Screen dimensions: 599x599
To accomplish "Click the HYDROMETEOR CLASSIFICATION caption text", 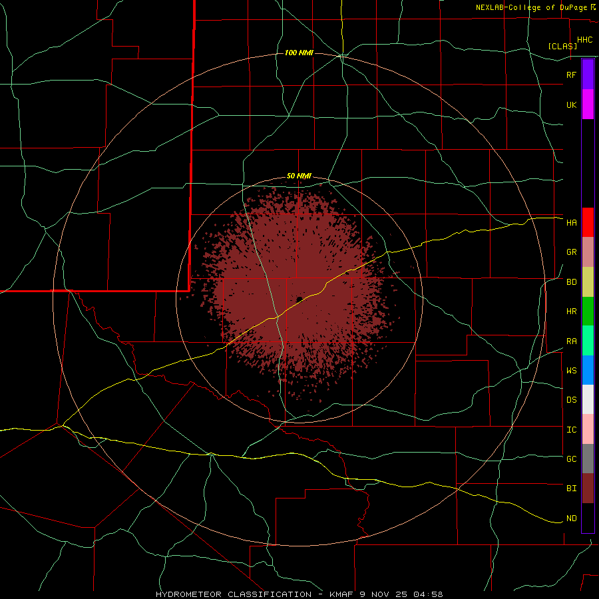I will coord(234,594).
